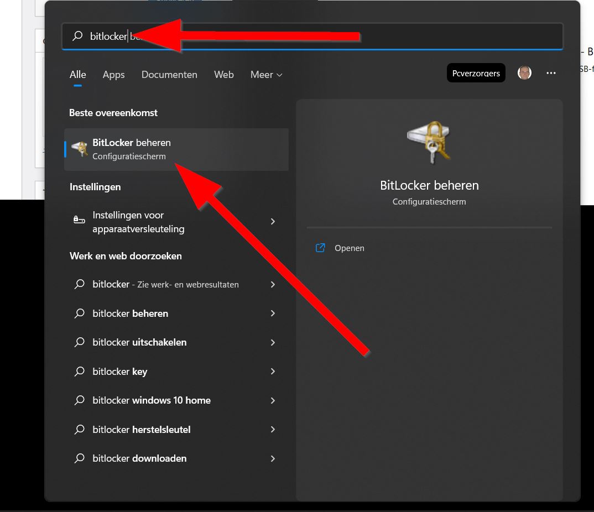Screen dimensions: 594x512
Task: Click the device encryption settings icon
Action: pyautogui.click(x=79, y=220)
